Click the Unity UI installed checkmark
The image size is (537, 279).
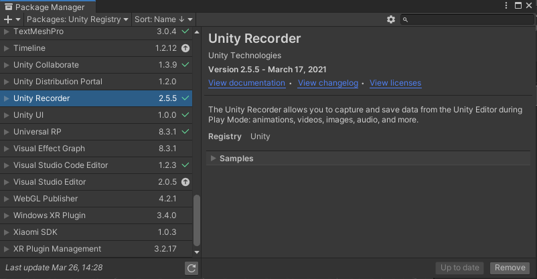(185, 115)
